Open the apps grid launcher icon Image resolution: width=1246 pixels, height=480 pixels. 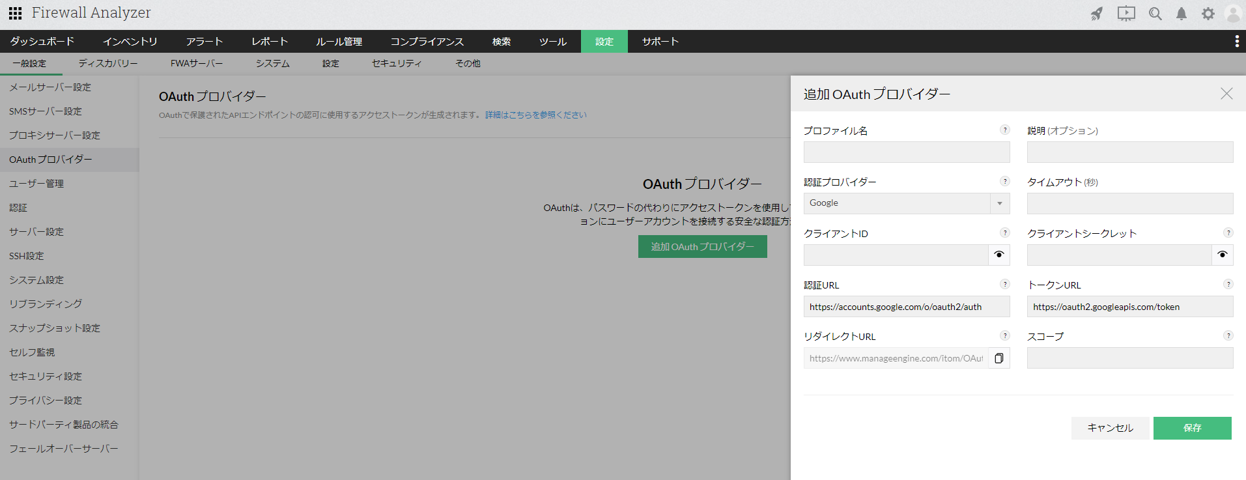15,13
